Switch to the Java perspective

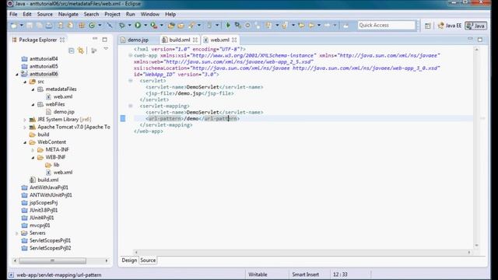[x=475, y=26]
